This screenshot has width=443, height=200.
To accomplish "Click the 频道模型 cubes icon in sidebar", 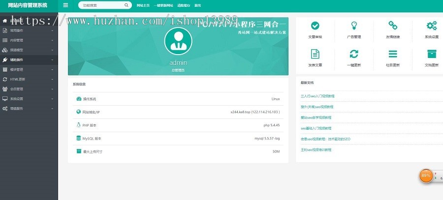I will tap(5, 50).
